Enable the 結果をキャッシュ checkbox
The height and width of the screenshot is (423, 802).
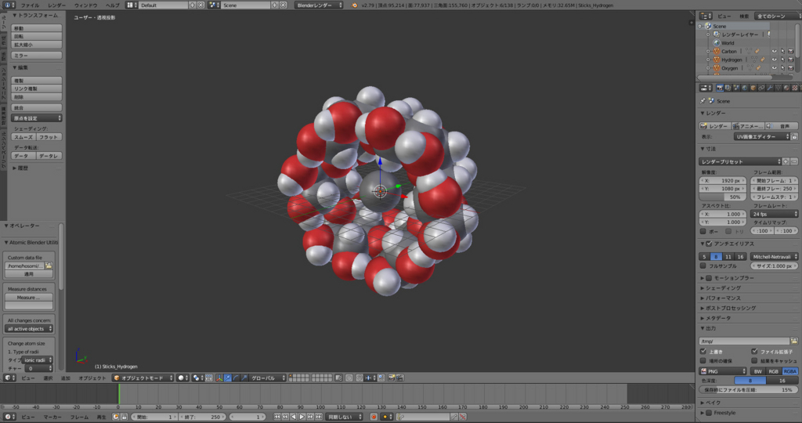point(754,360)
